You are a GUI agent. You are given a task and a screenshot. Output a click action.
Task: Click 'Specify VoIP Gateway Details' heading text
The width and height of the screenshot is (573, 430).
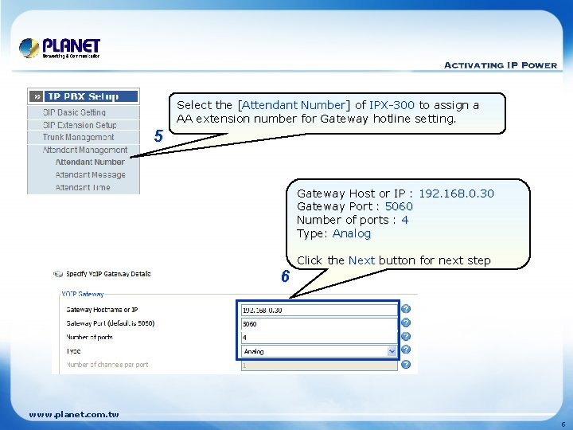pyautogui.click(x=108, y=274)
